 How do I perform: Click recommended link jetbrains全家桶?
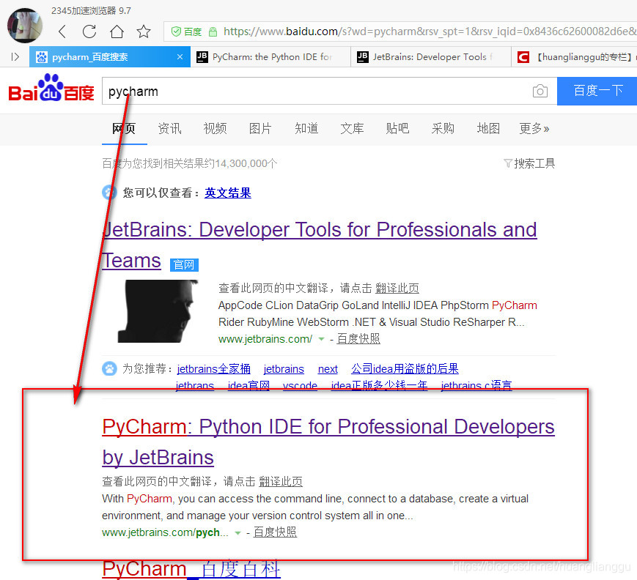point(214,368)
